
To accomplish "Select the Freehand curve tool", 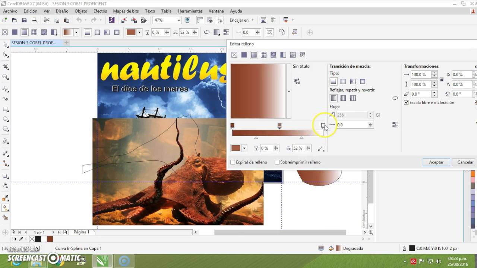I will pos(6,89).
